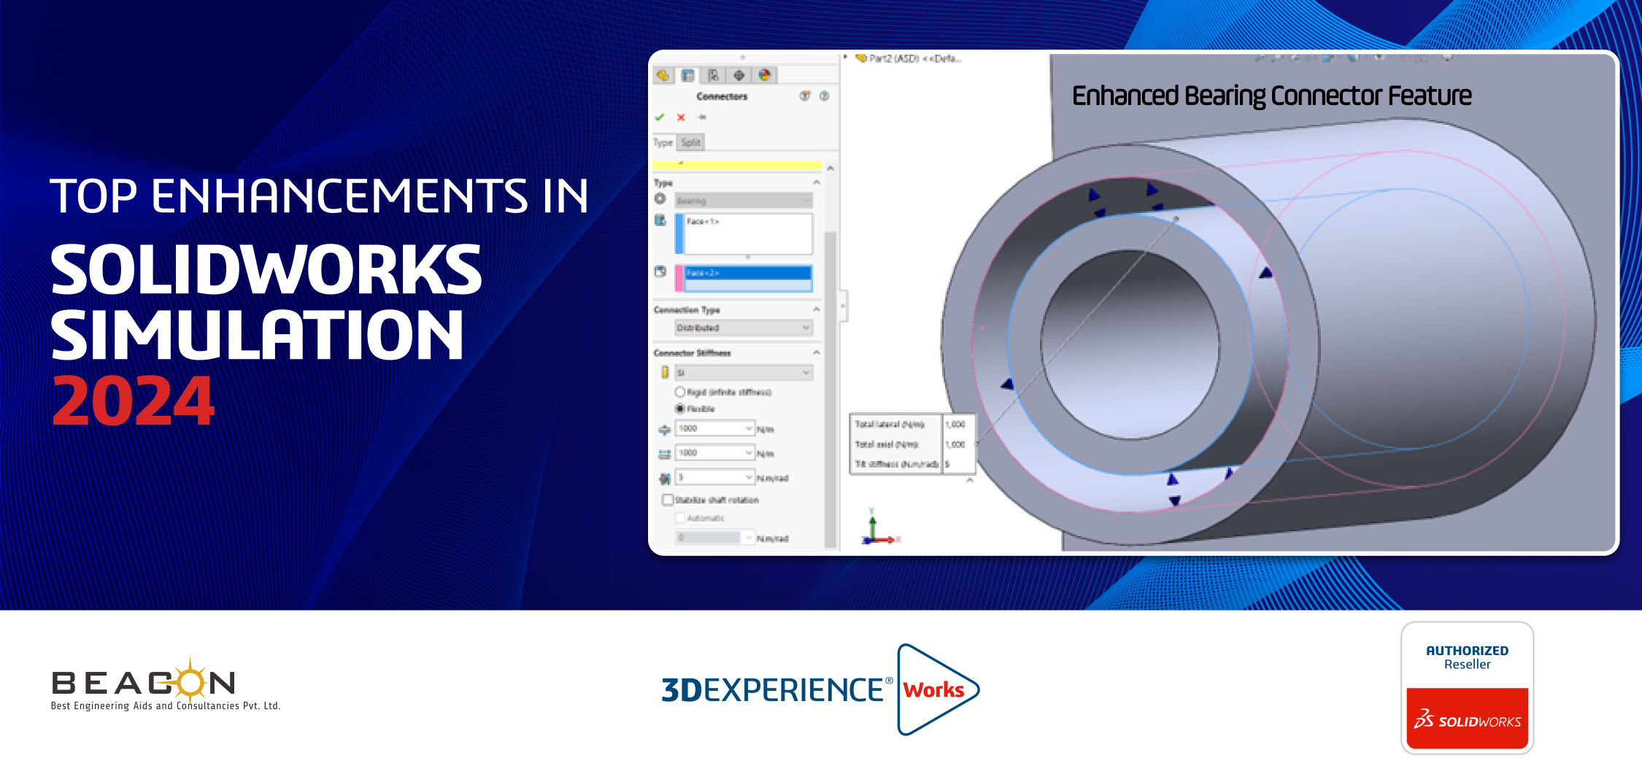
Task: Click the Connectors panel title
Action: pos(722,96)
